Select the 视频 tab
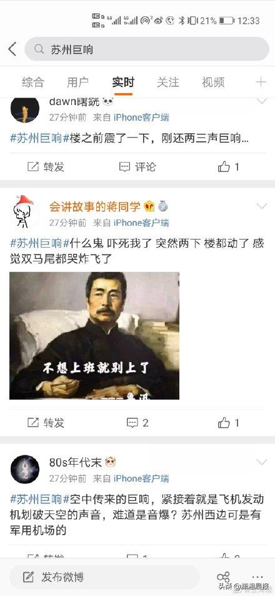Image resolution: width=275 pixels, height=596 pixels. pos(213,82)
